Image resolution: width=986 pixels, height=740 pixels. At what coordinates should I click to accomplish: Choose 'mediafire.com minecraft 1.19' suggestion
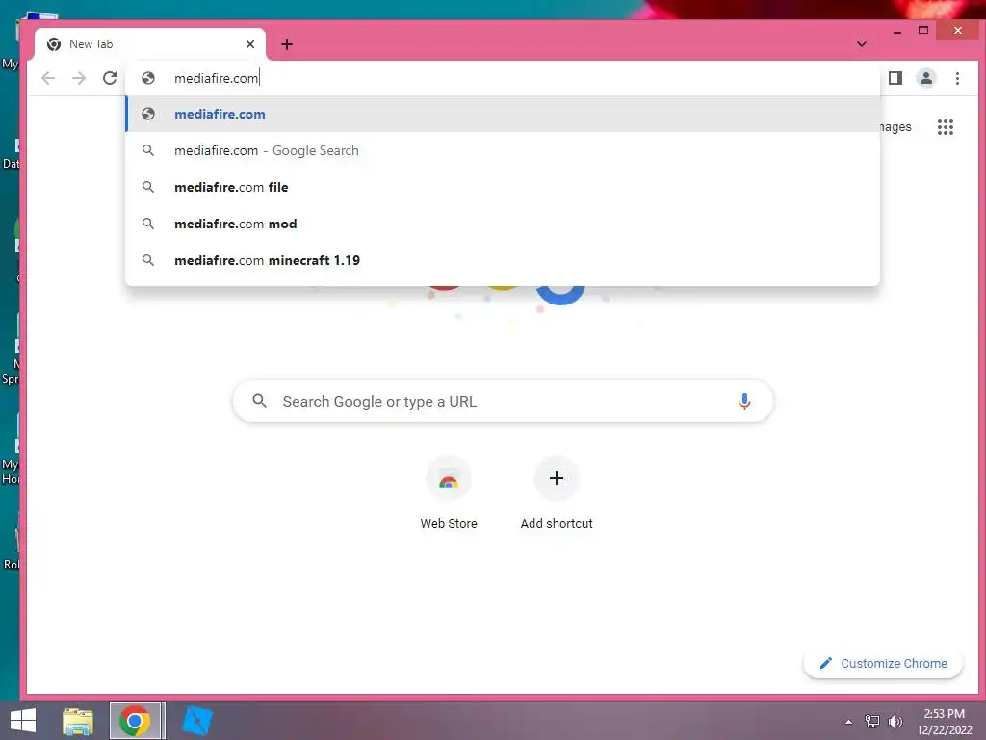click(x=503, y=260)
